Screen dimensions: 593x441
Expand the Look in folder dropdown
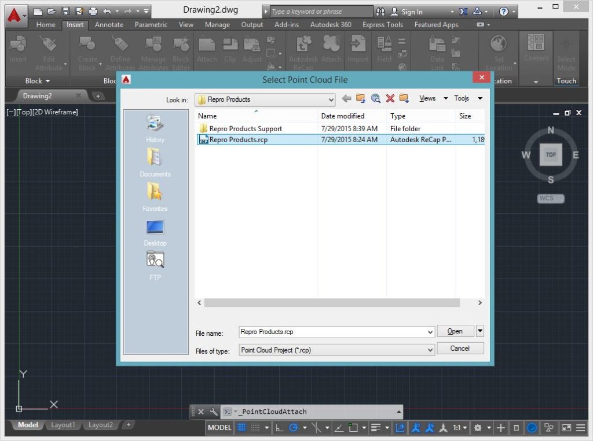pyautogui.click(x=331, y=99)
